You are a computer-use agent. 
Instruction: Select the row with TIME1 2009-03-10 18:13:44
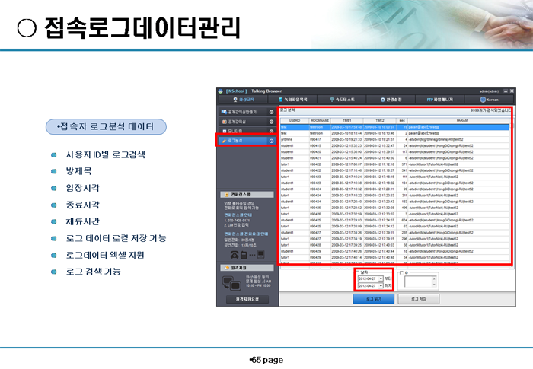395,134
